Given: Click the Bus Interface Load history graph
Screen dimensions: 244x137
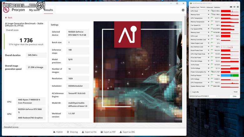Looking at the screenshot, I should [230, 47].
